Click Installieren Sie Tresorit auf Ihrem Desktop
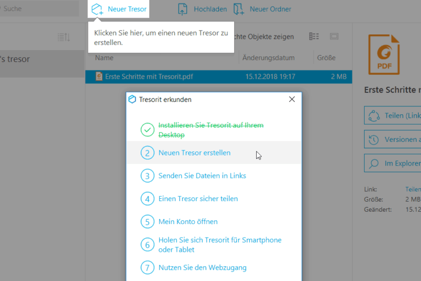The image size is (421, 281). pos(211,130)
